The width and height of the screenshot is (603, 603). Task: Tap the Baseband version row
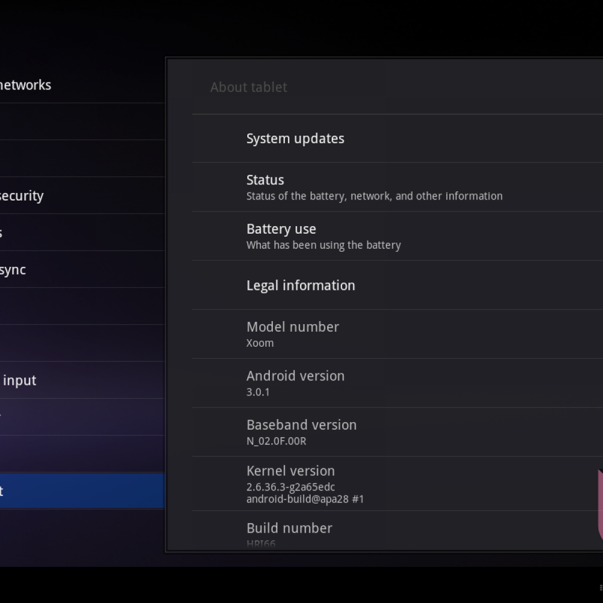coord(301,432)
